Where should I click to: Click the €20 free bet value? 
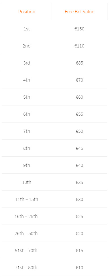pos(79,233)
